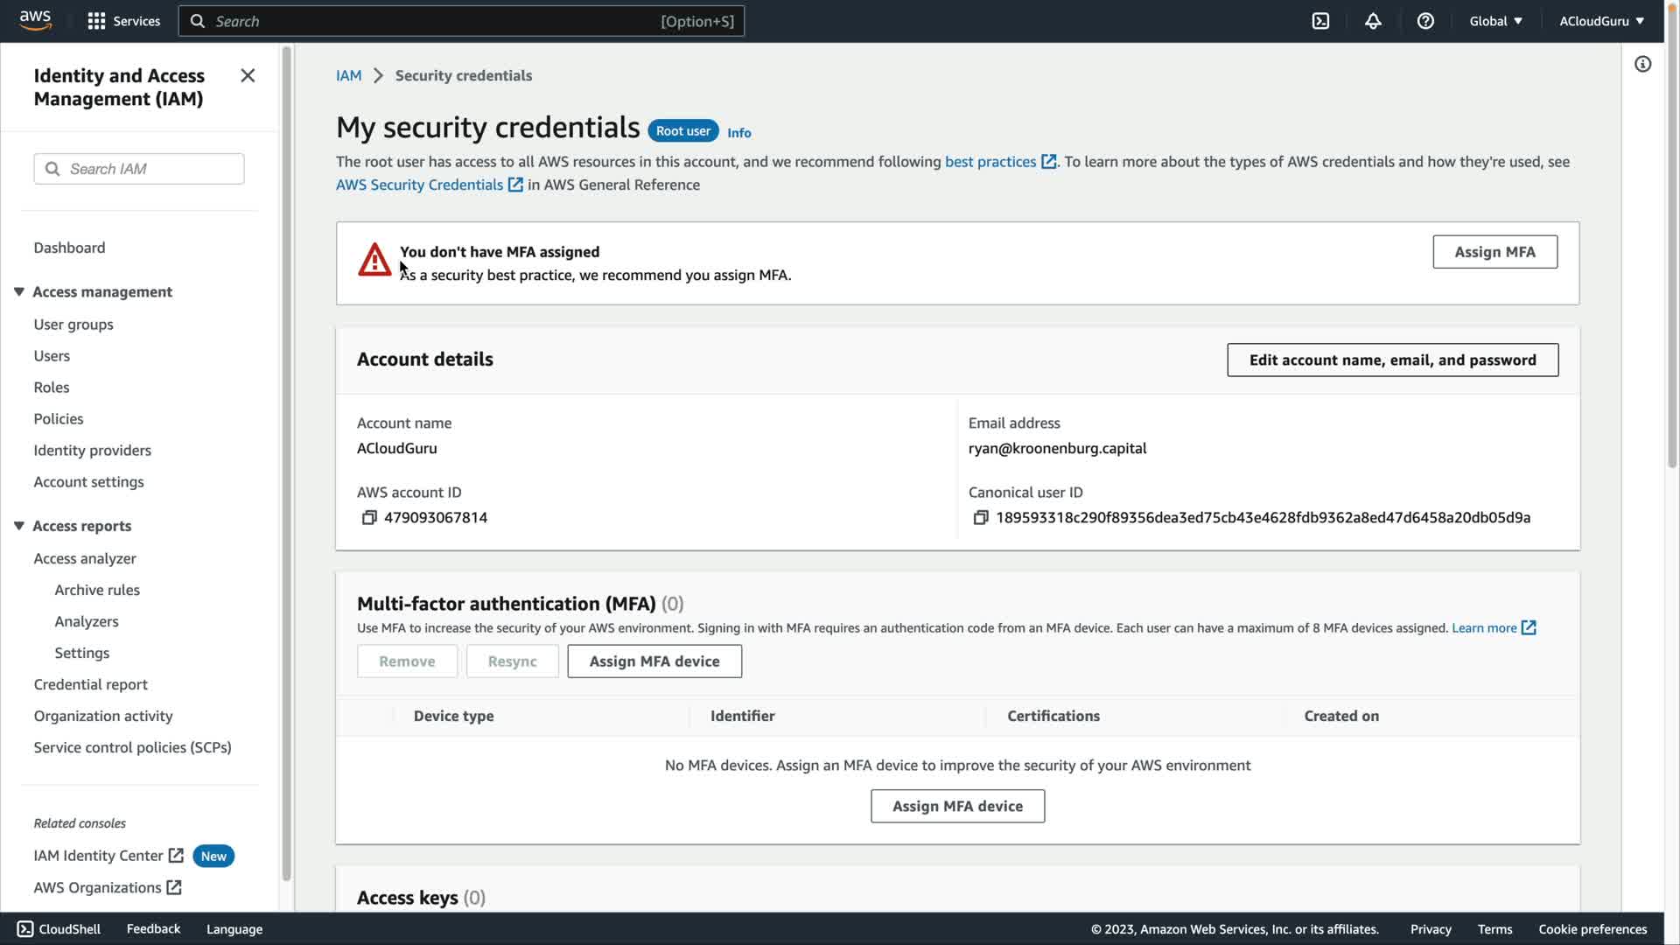
Task: Open the info panel icon at right edge
Action: (x=1642, y=64)
